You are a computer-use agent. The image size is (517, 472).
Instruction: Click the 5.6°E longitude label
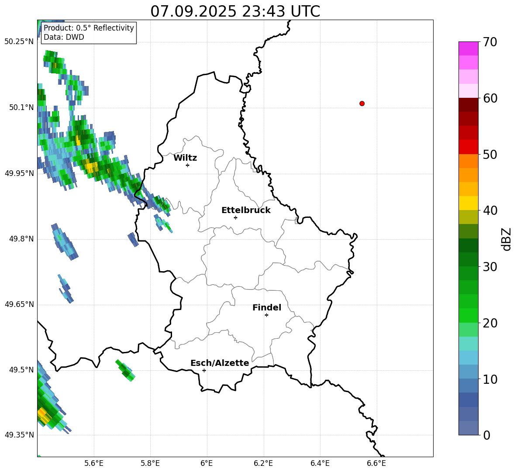click(93, 463)
